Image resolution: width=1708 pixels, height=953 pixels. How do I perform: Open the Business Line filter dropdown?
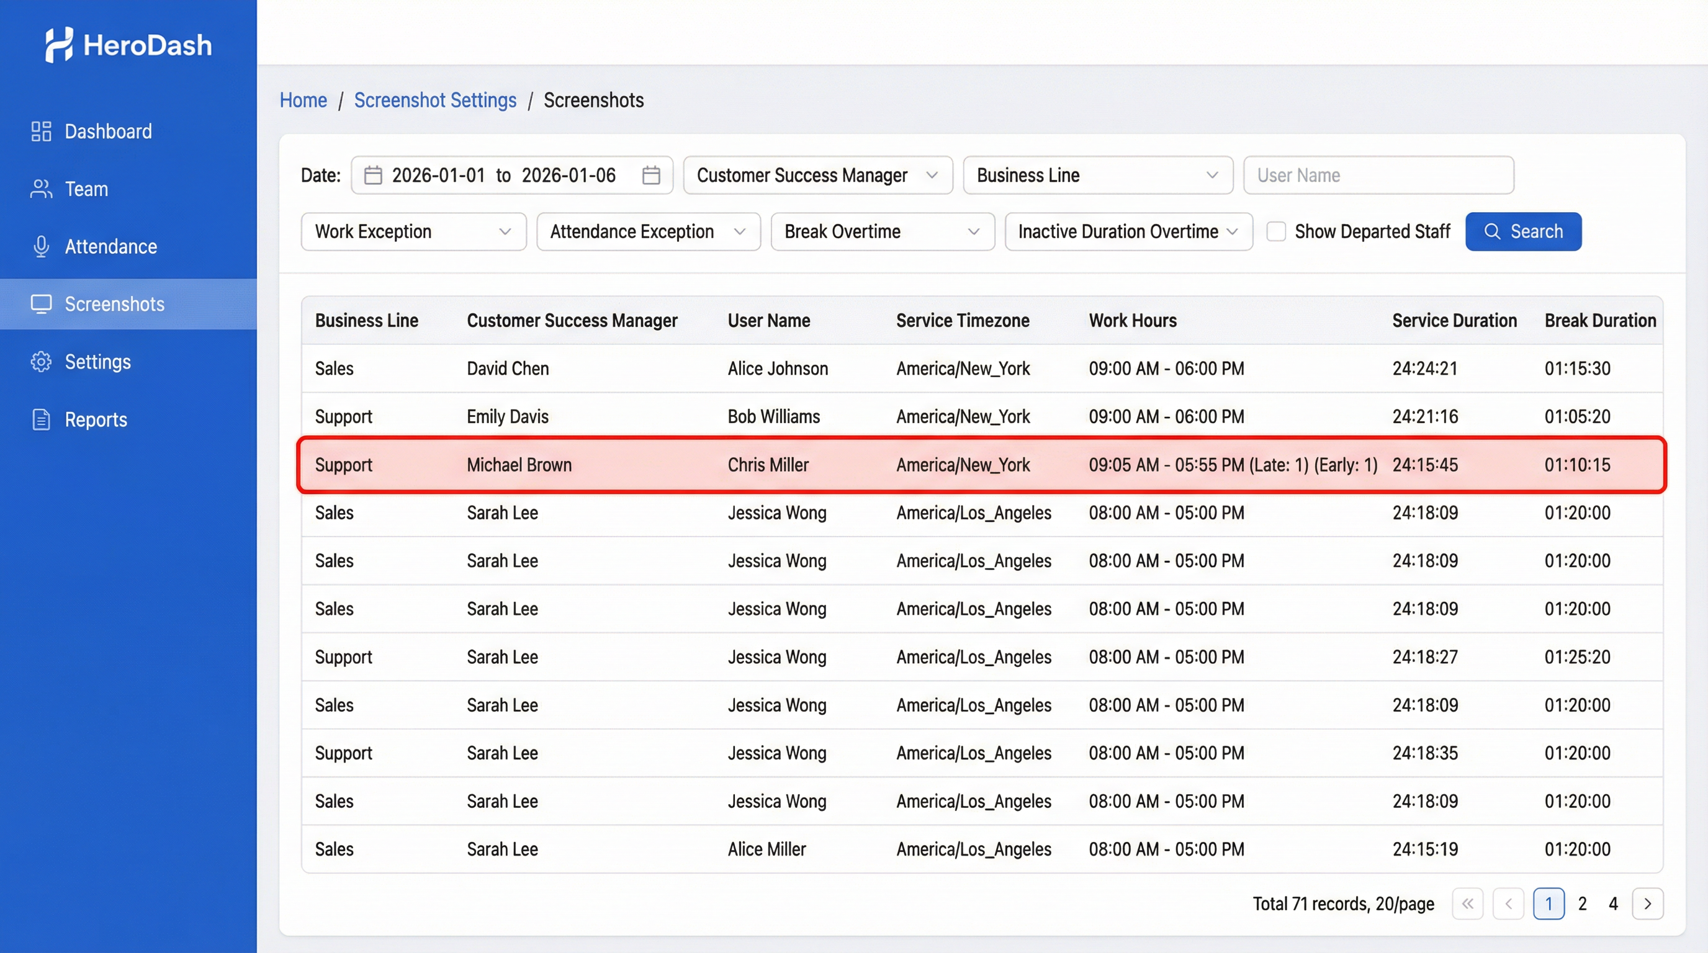point(1097,175)
